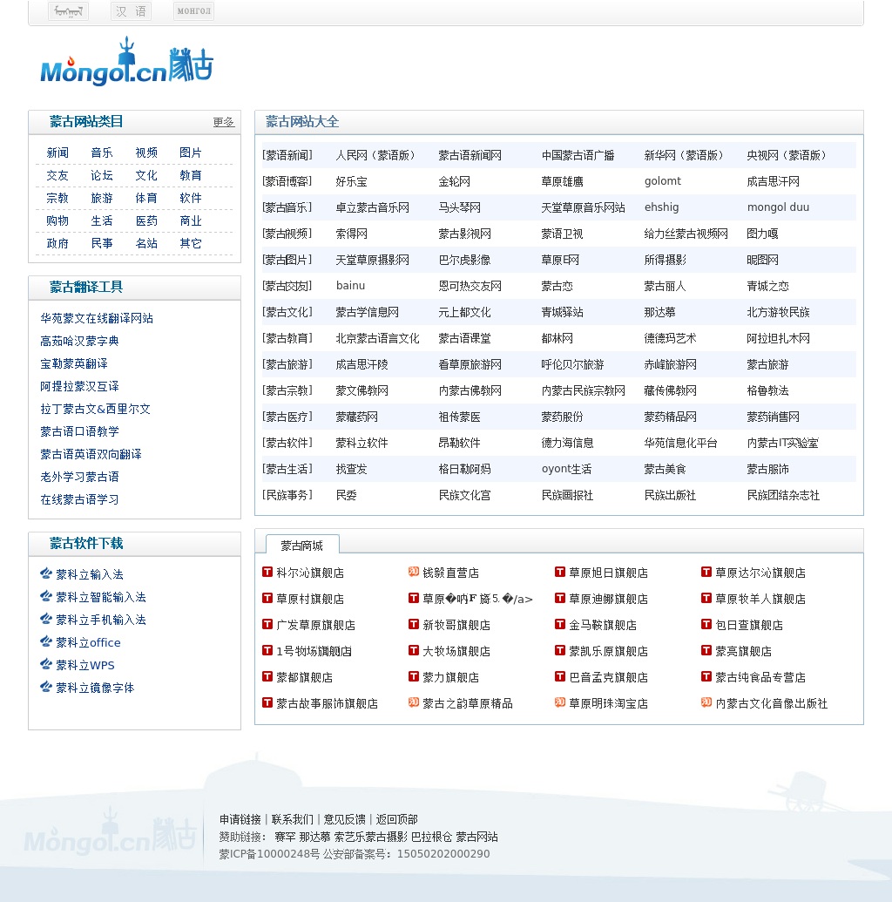Screen dimensions: 892x902
Task: Click 意见反馈 in footer
Action: [x=344, y=819]
